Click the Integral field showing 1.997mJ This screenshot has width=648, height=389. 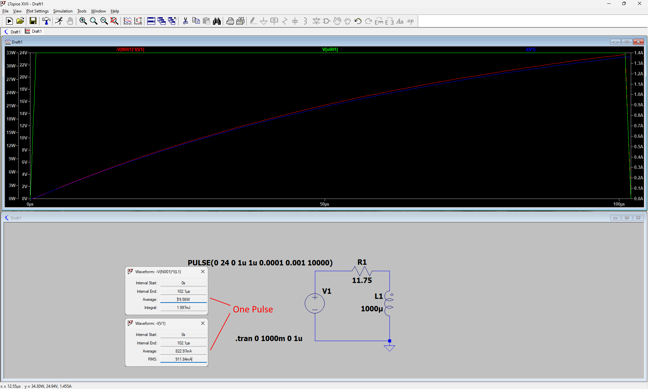point(183,308)
